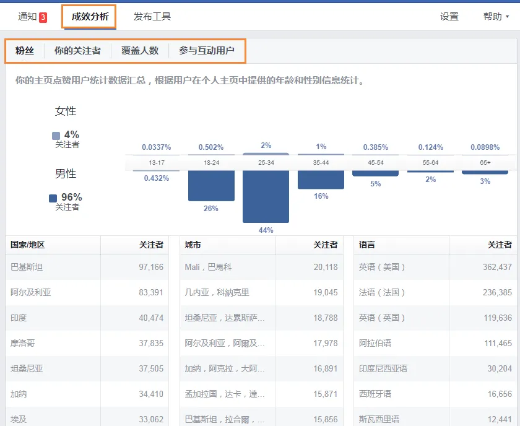Expand the 帮助 help dropdown
This screenshot has width=520, height=426.
[496, 16]
